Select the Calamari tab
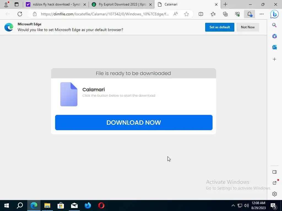 (x=187, y=4)
